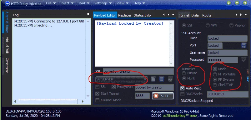Switch to the Route tab

click(207, 15)
